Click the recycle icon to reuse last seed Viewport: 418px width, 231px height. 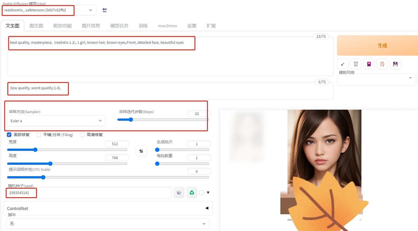(x=191, y=192)
